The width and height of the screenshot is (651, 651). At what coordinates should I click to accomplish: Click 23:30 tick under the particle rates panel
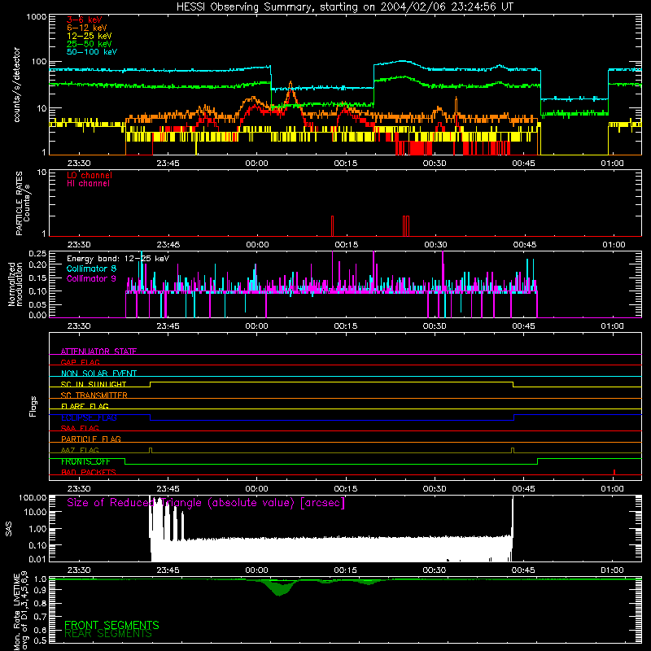(x=79, y=245)
